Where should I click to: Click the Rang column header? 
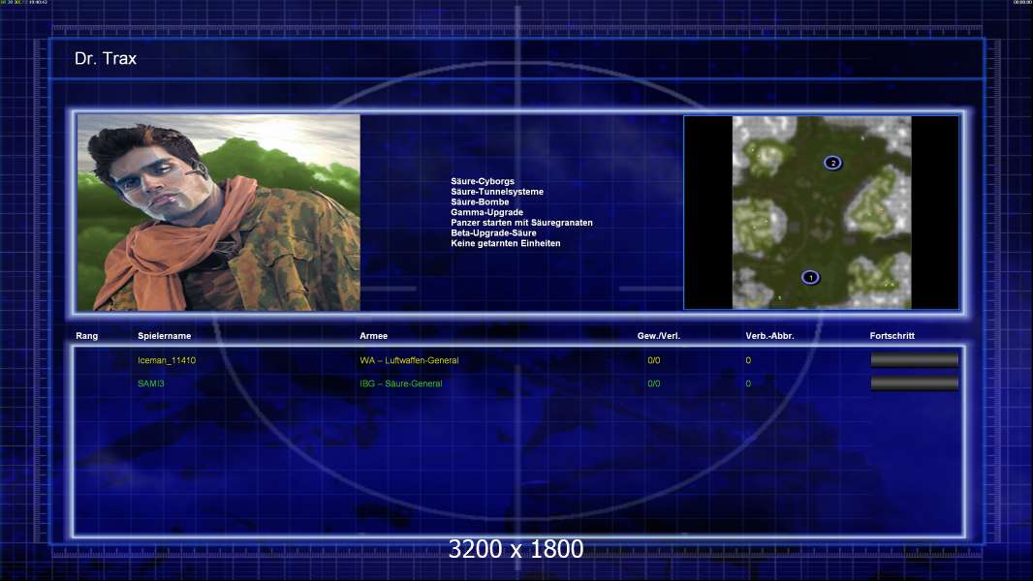pyautogui.click(x=87, y=336)
